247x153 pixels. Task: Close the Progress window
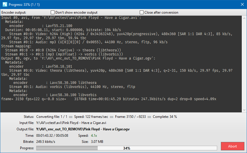[242, 4]
